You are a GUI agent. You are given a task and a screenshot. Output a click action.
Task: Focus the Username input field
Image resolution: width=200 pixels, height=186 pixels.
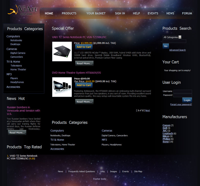tap(183, 91)
